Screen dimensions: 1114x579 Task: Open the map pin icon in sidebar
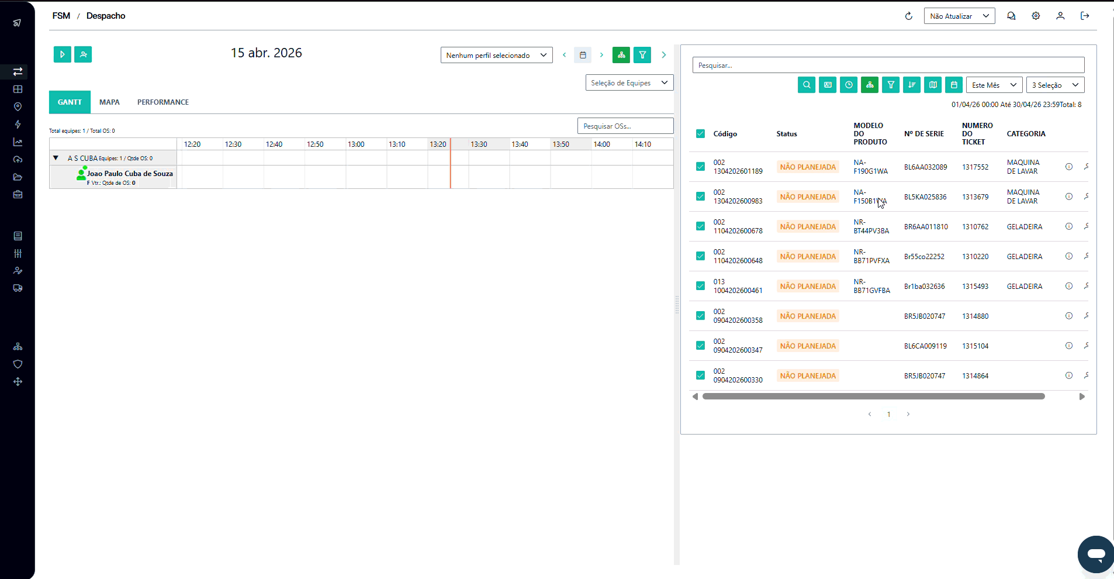[x=18, y=107]
